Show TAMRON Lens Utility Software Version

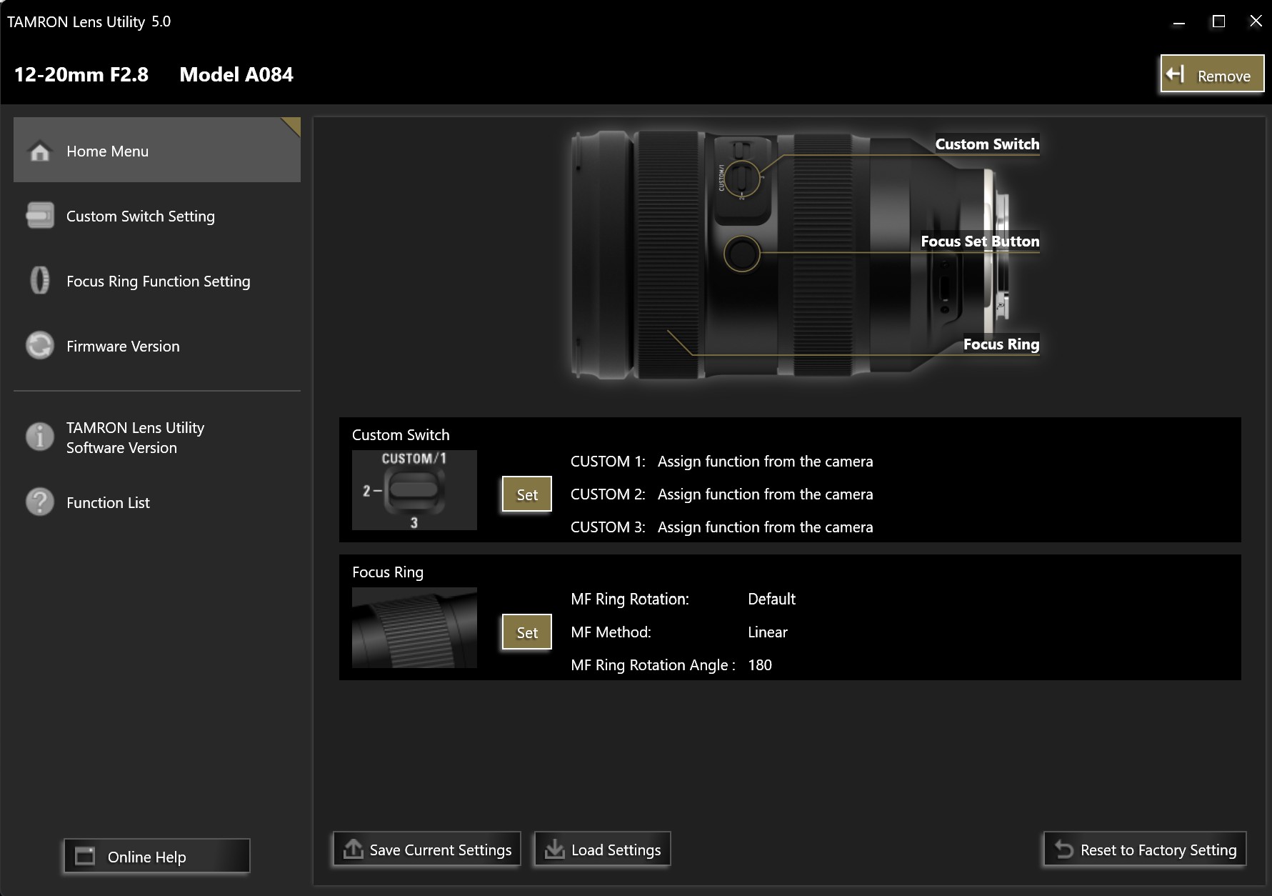[x=157, y=437]
